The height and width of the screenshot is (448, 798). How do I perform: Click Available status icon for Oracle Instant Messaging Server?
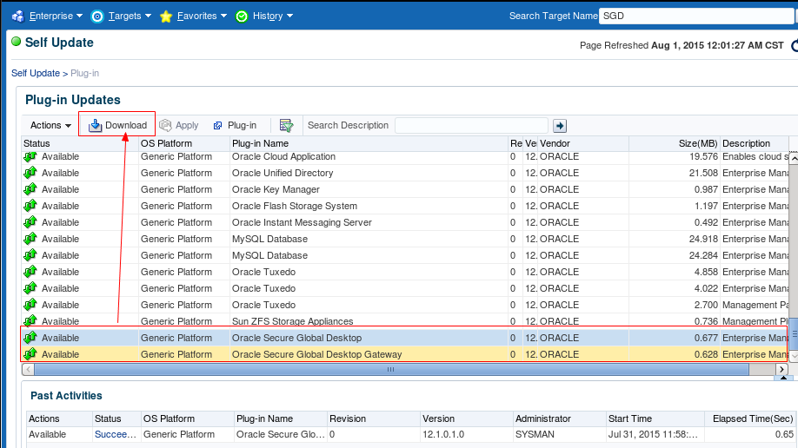tap(30, 222)
